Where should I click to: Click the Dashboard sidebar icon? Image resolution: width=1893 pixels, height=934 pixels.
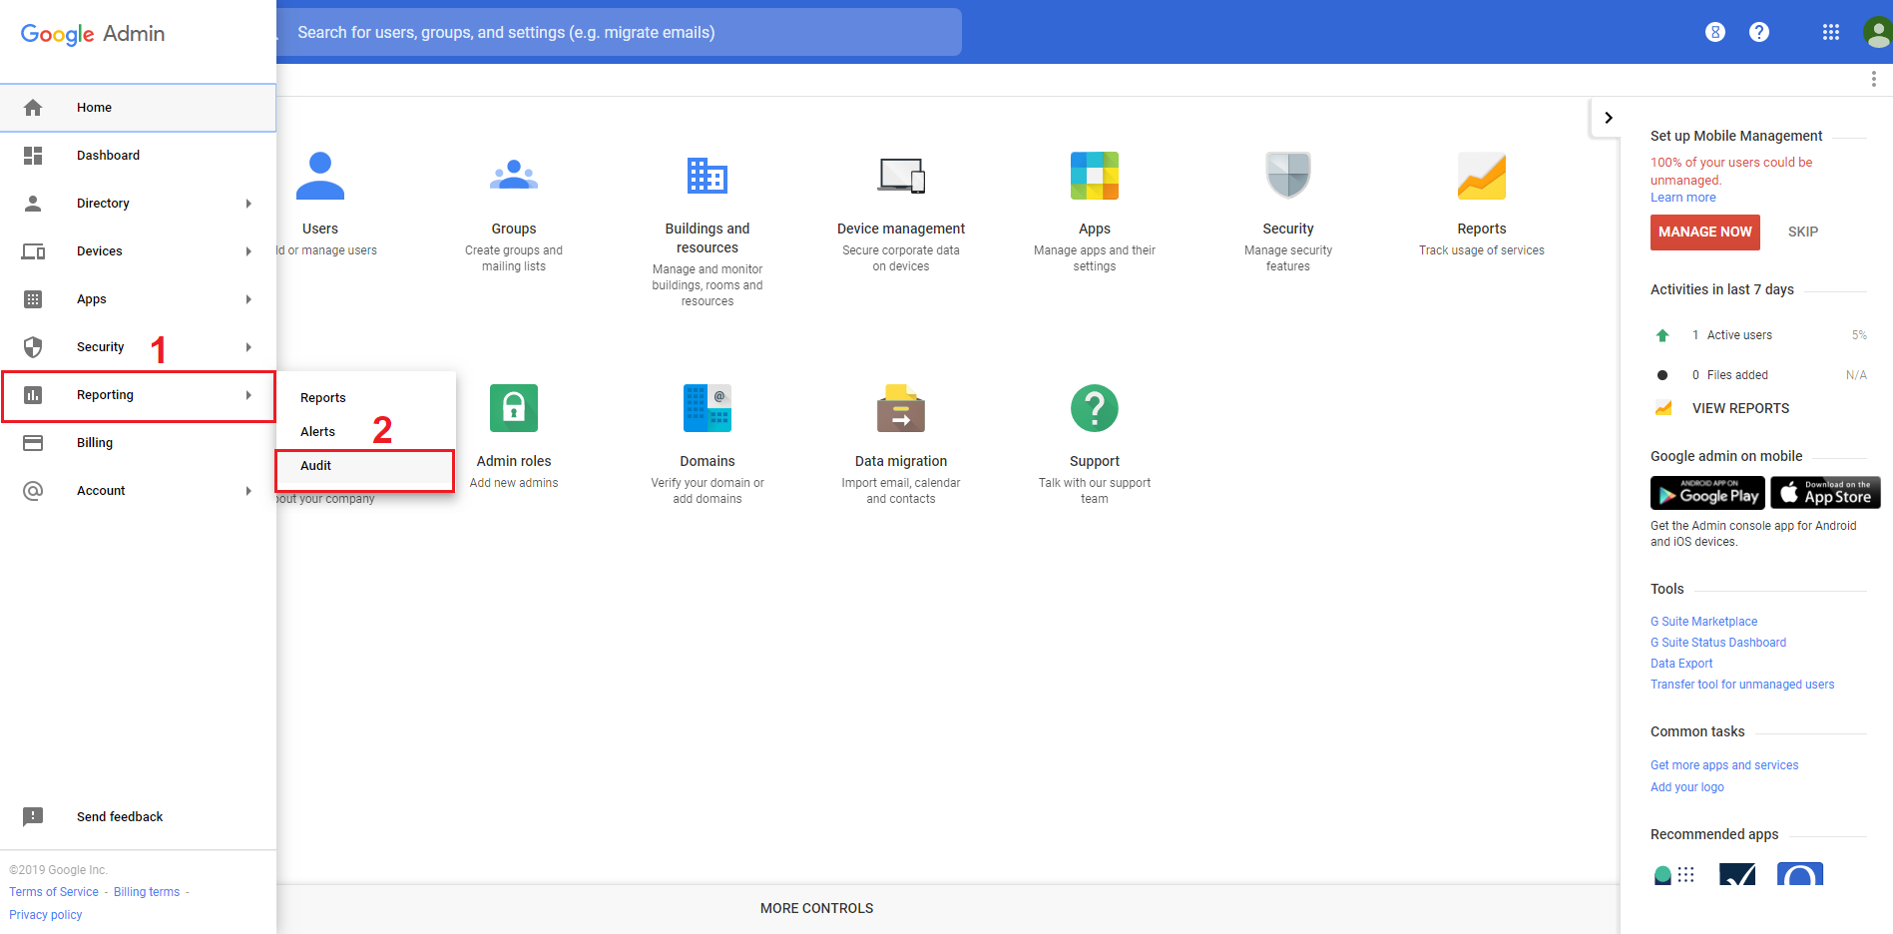click(x=33, y=156)
